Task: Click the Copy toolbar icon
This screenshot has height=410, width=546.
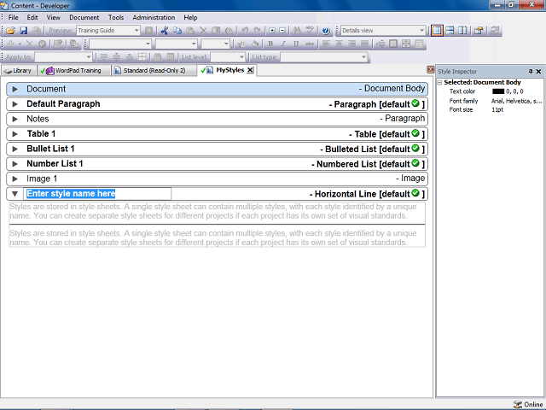Action: click(x=177, y=31)
